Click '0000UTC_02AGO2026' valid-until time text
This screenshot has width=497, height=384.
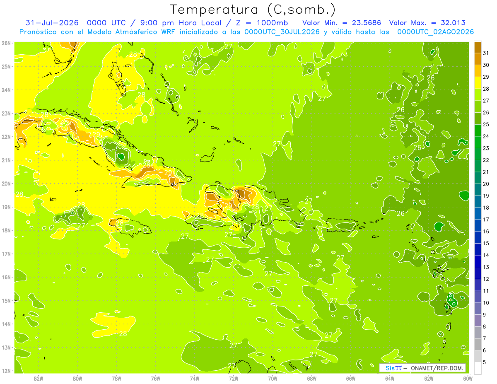point(436,32)
